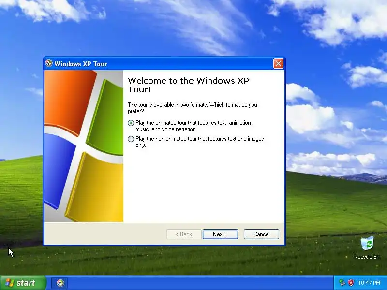387x290 pixels.
Task: Close the Windows XP Tour dialog
Action: pyautogui.click(x=278, y=64)
